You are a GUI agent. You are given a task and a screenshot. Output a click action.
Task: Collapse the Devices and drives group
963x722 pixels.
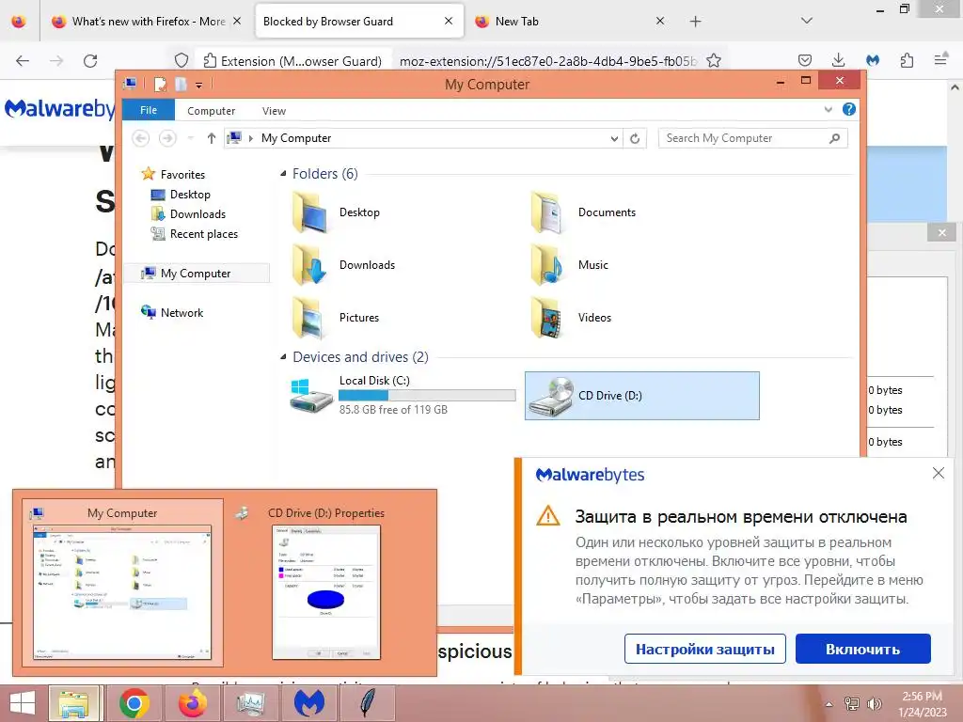pos(283,356)
